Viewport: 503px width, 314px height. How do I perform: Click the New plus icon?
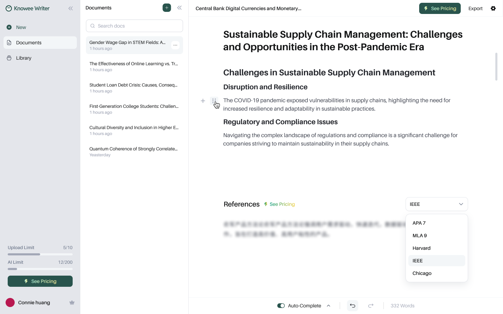tap(9, 27)
